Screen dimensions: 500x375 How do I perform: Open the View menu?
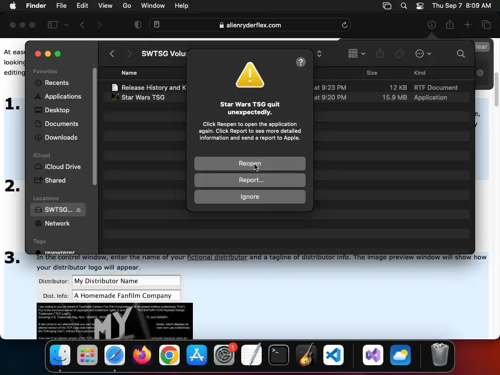105,6
